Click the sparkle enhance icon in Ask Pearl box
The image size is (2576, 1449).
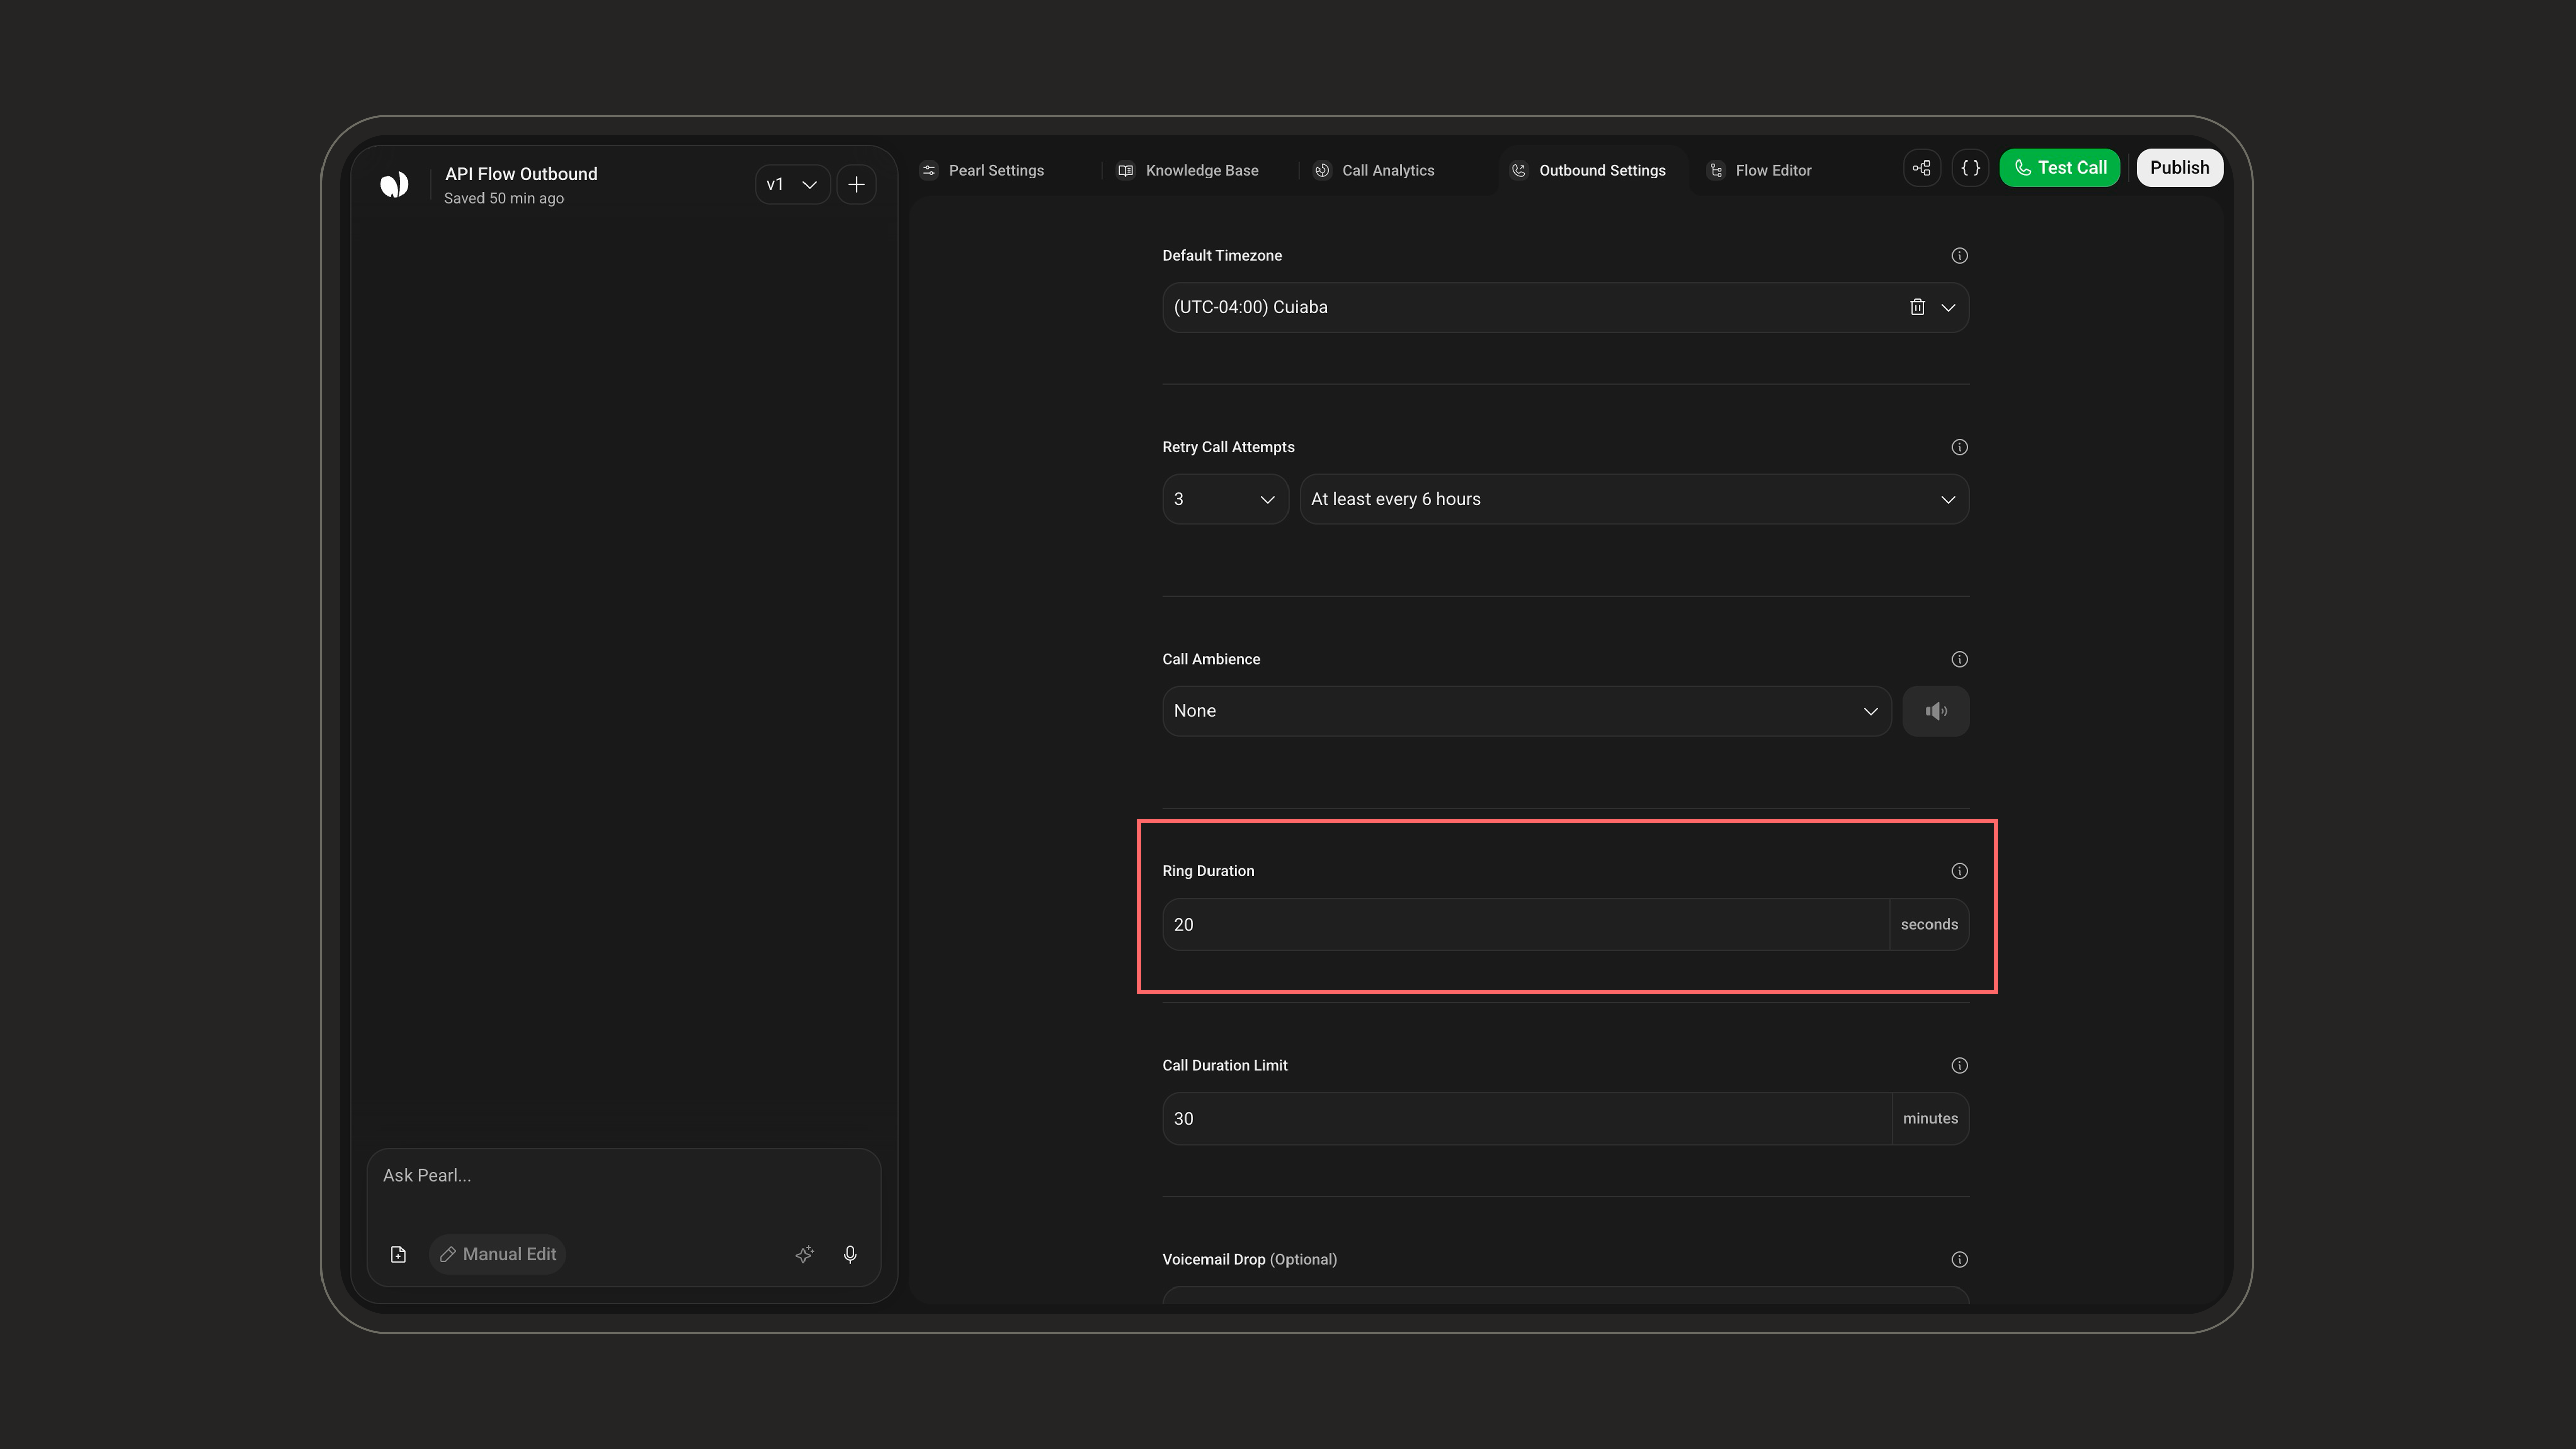[804, 1254]
